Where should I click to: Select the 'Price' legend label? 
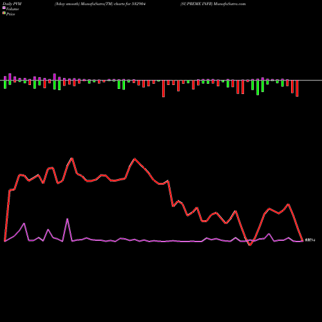[x=10, y=14]
